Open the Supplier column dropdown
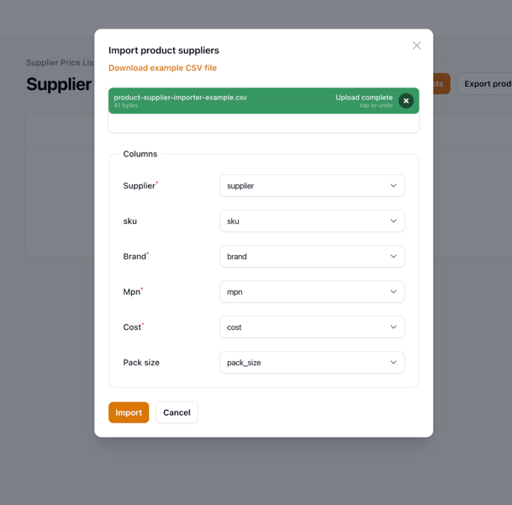This screenshot has width=512, height=505. [x=312, y=186]
